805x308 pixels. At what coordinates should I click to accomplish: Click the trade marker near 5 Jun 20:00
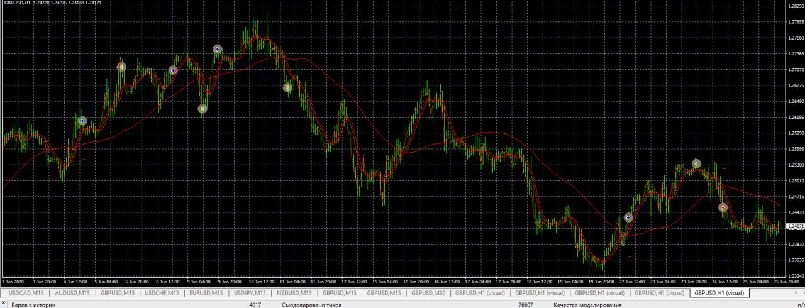121,67
